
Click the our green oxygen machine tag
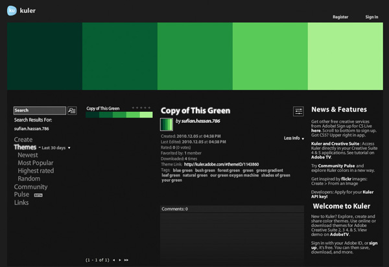235,175
